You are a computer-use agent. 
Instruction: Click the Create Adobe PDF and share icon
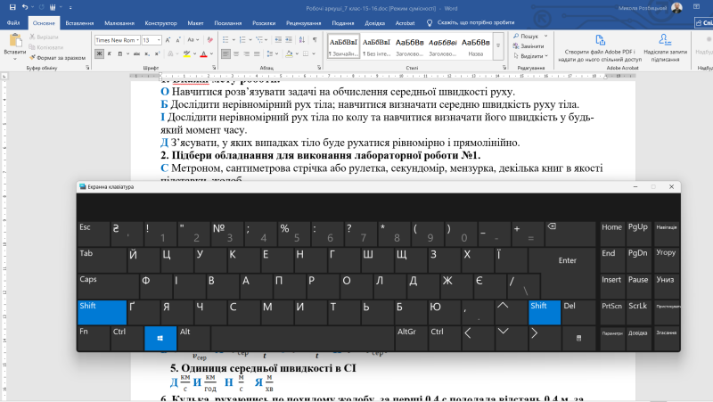(x=600, y=40)
